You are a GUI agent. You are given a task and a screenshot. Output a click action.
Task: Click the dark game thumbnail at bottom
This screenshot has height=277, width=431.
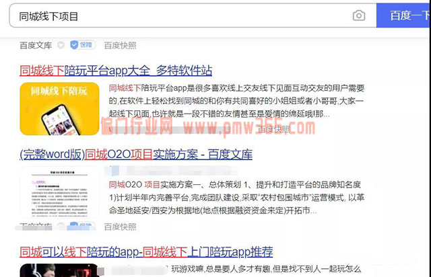coord(59,270)
